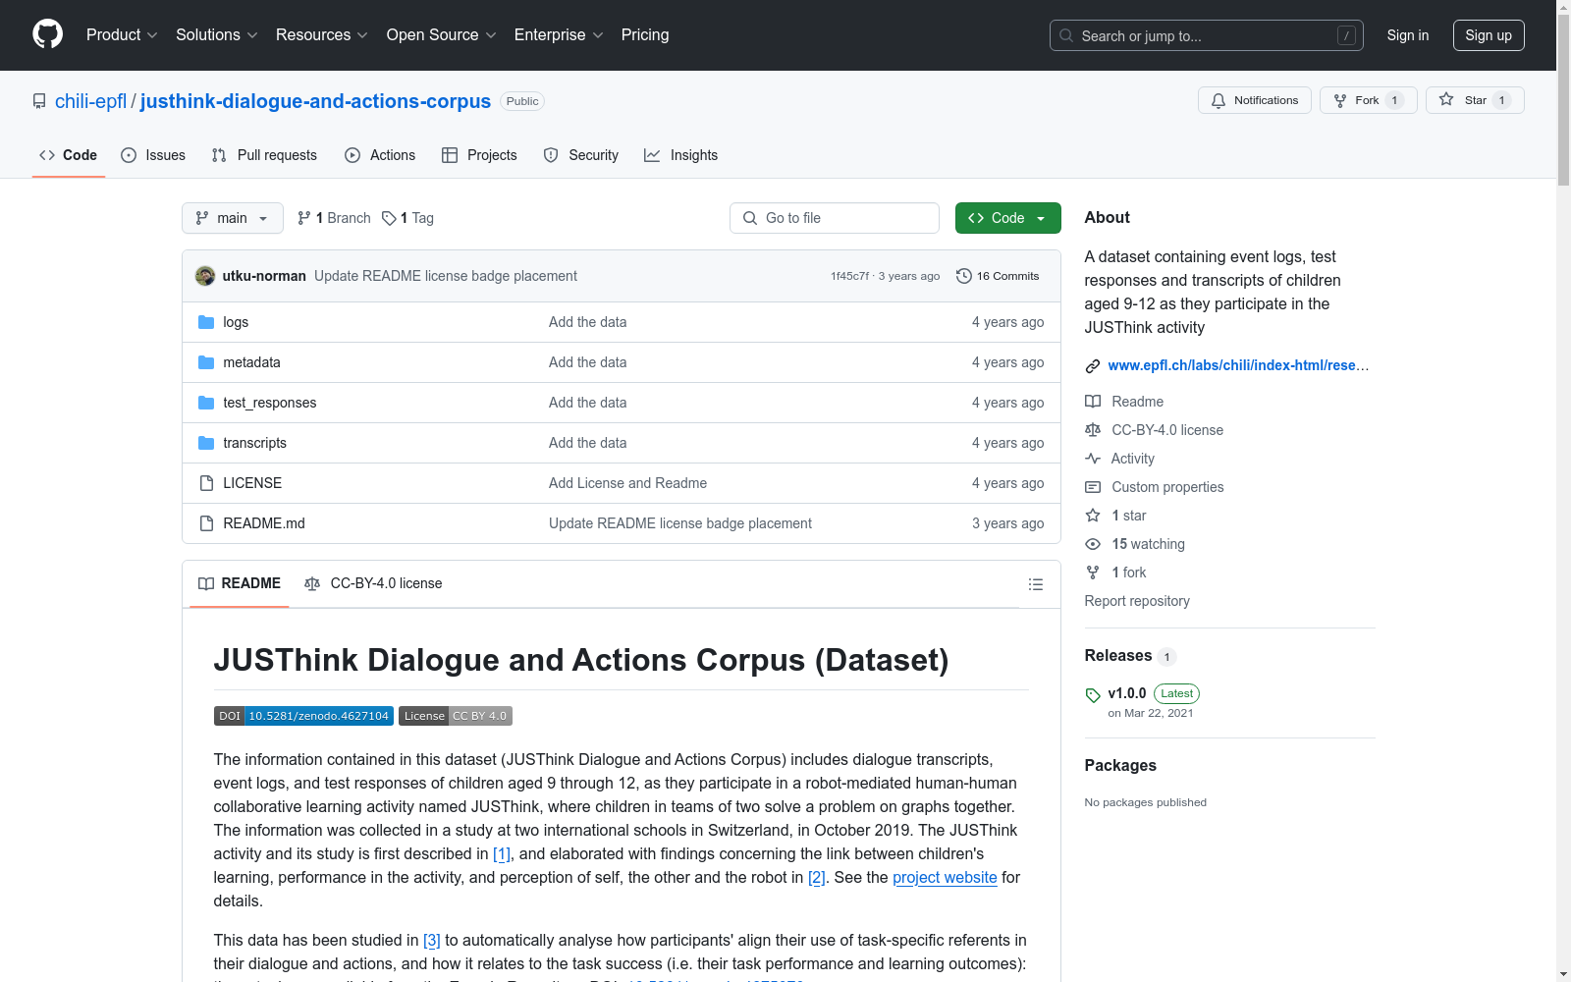Click the v1.0.0 release tag icon
The height and width of the screenshot is (982, 1571).
[x=1093, y=695]
